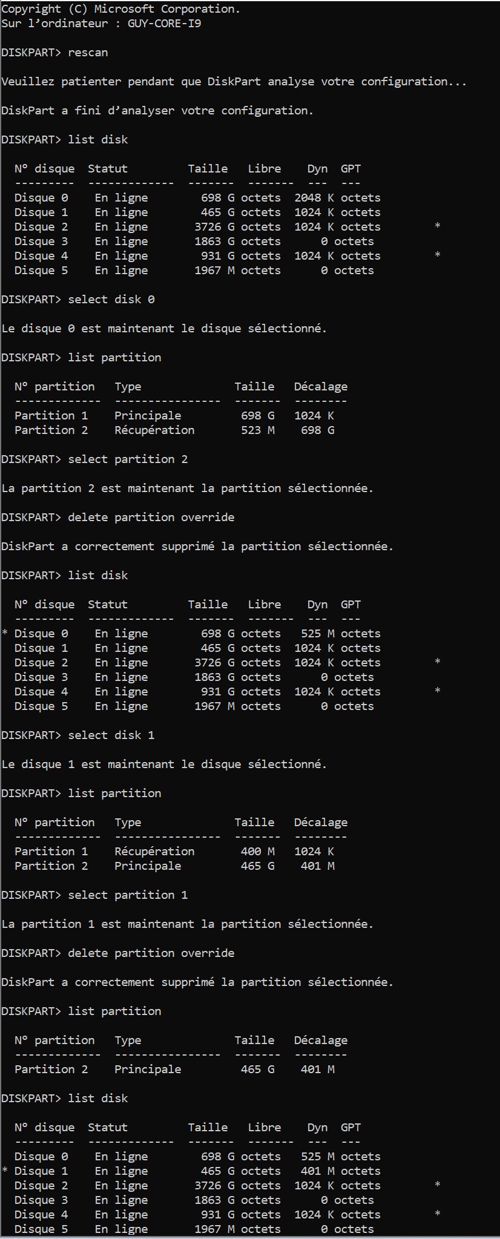Click the 'DiskPart a fini d'analyser' message
500x1239 pixels.
click(x=157, y=111)
